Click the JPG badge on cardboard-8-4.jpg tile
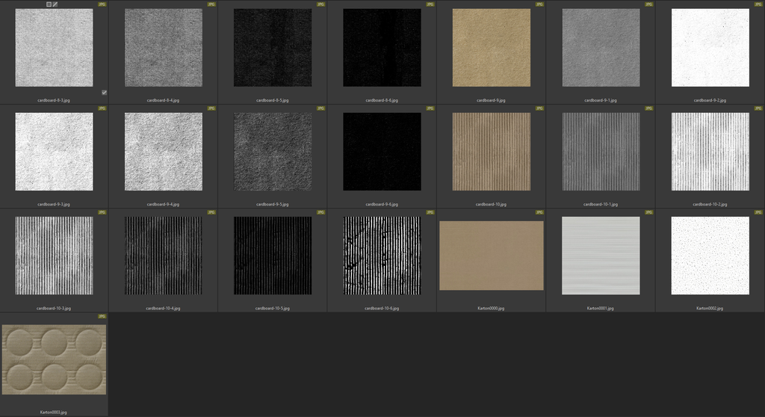765x417 pixels. [x=211, y=4]
